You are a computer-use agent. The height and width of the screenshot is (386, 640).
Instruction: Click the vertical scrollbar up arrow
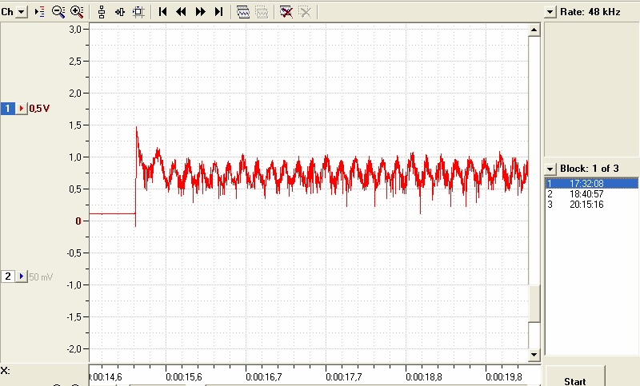pyautogui.click(x=534, y=30)
